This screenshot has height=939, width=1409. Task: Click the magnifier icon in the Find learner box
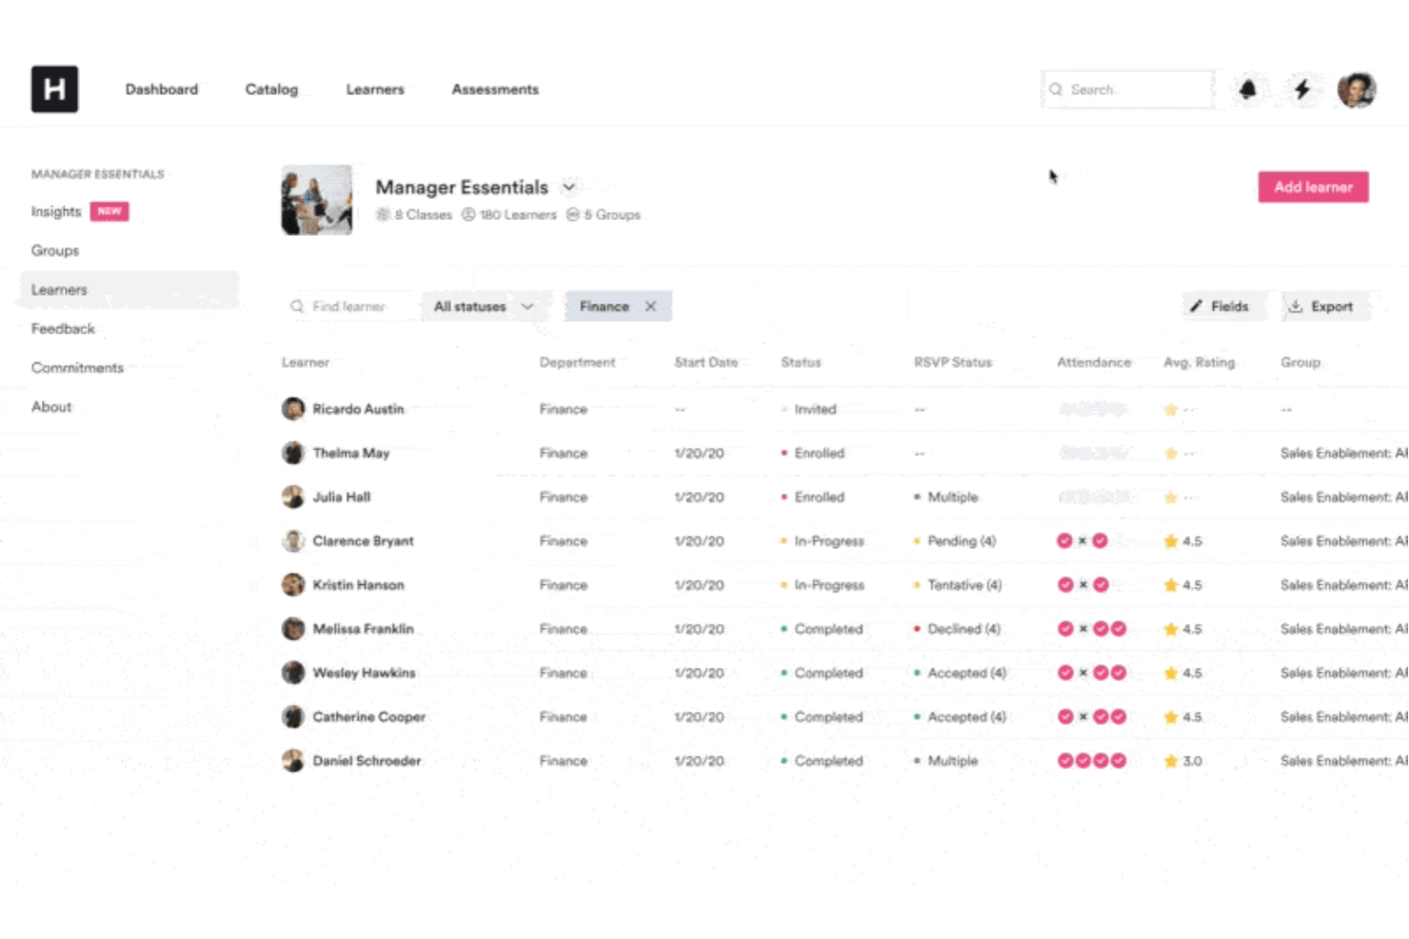pyautogui.click(x=298, y=305)
